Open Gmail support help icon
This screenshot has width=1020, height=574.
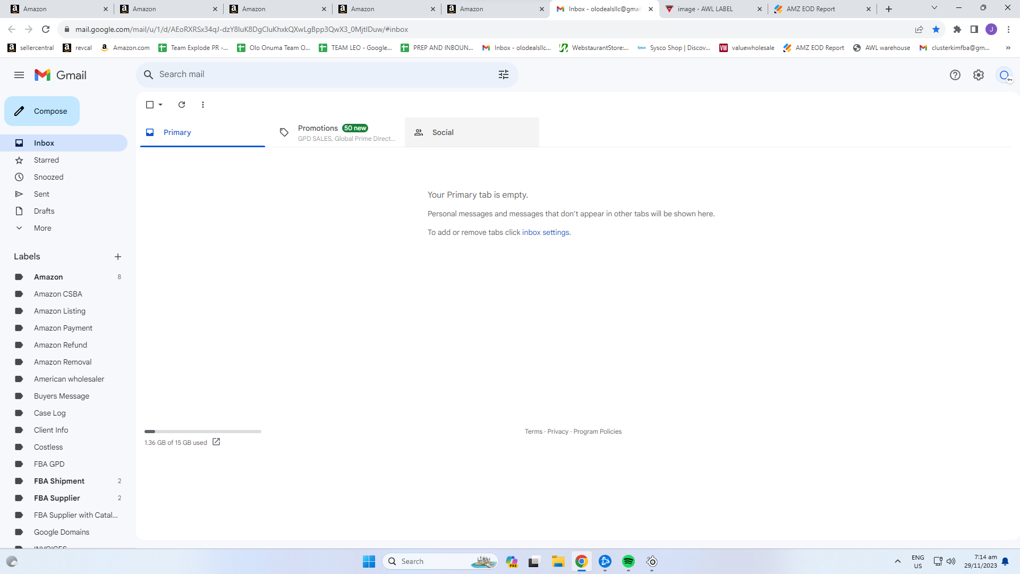tap(955, 75)
